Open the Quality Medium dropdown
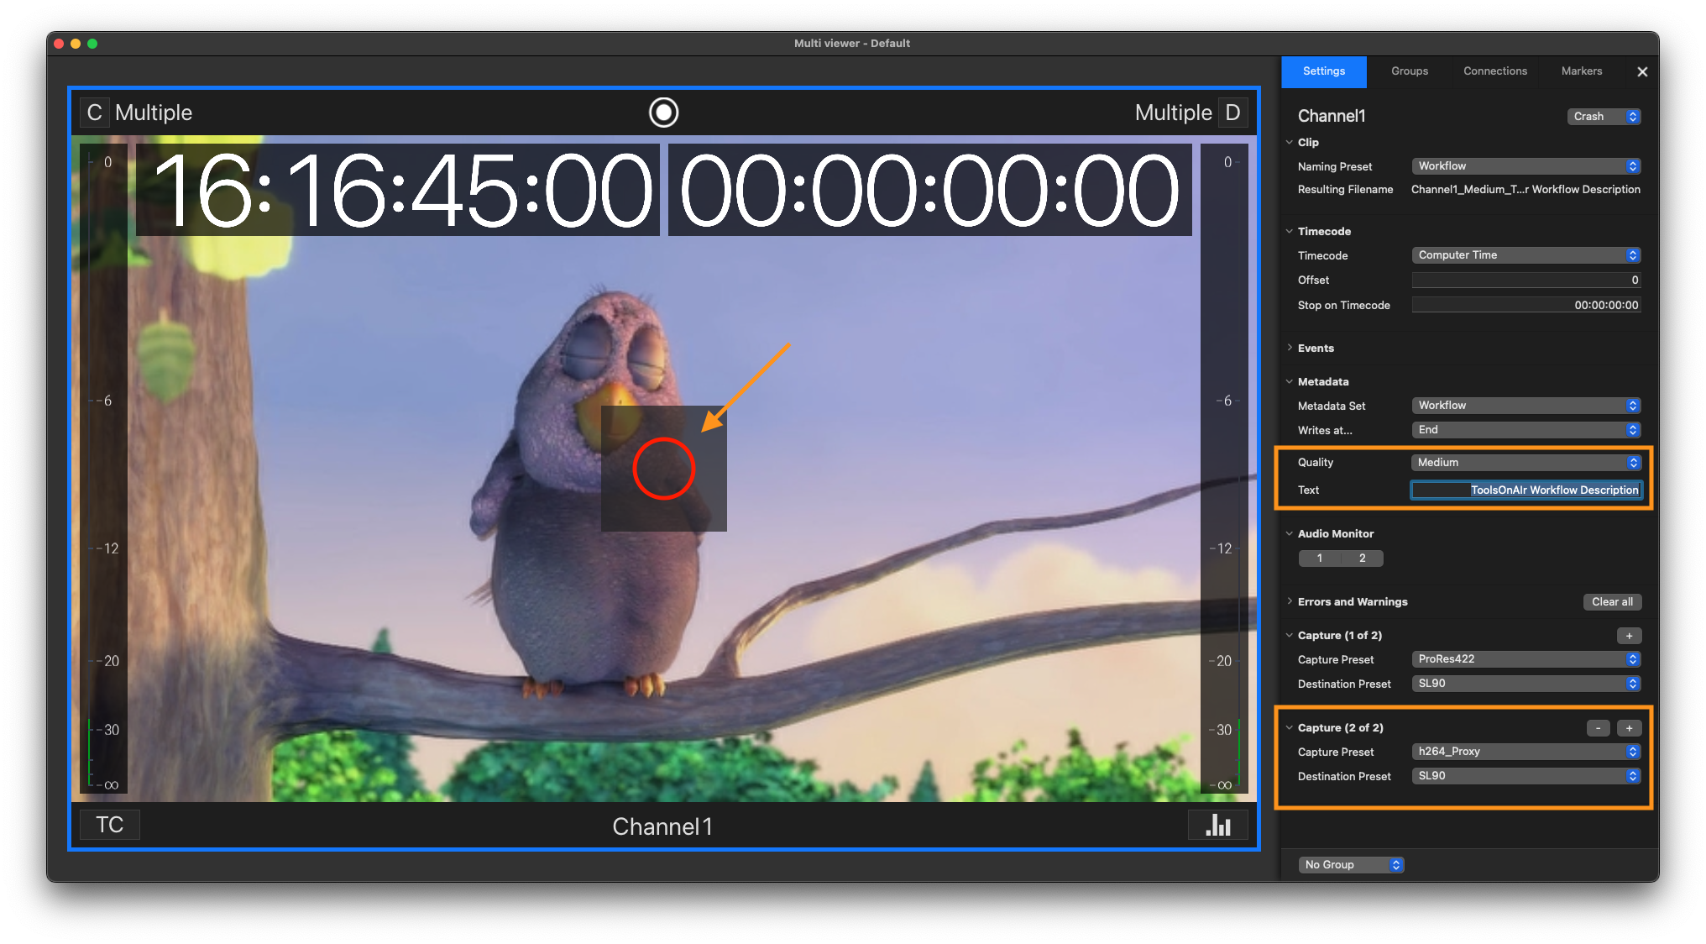1706x944 pixels. (x=1525, y=463)
